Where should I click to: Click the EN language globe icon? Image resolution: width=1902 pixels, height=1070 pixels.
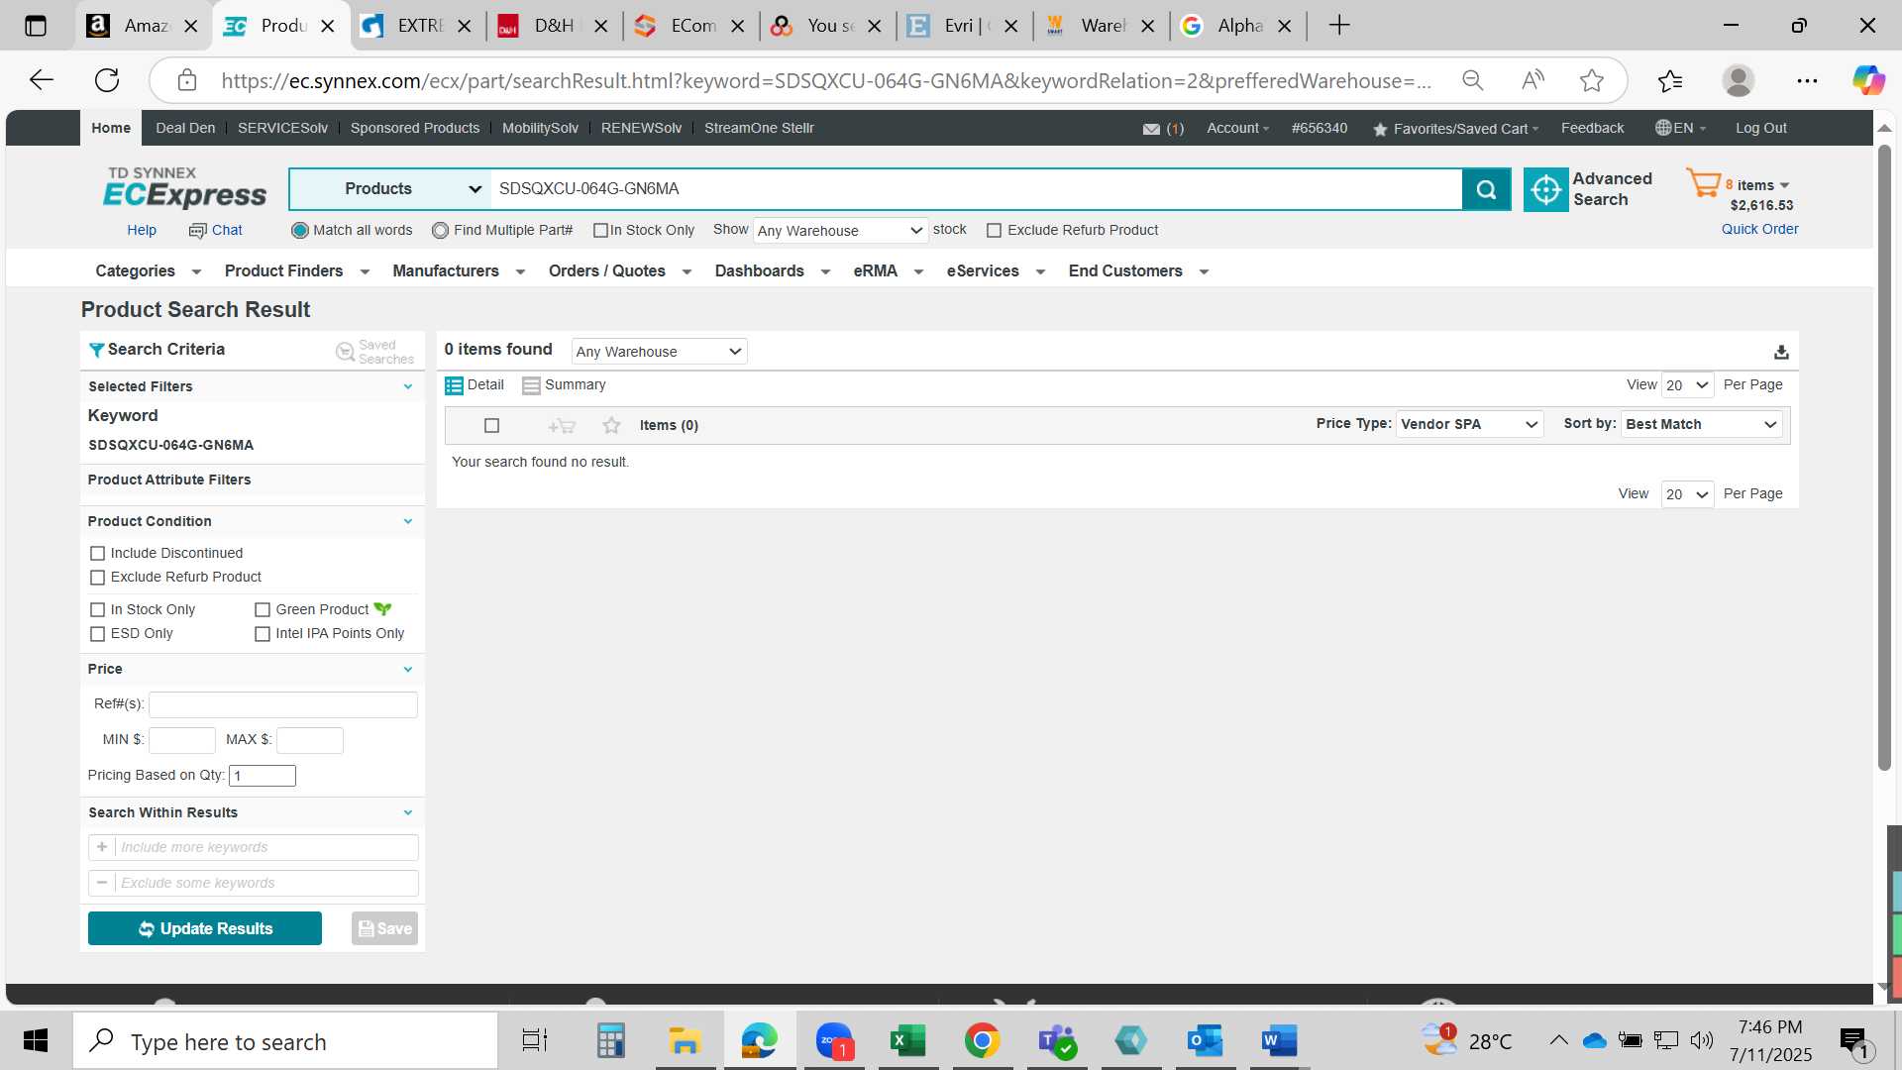[x=1663, y=128]
